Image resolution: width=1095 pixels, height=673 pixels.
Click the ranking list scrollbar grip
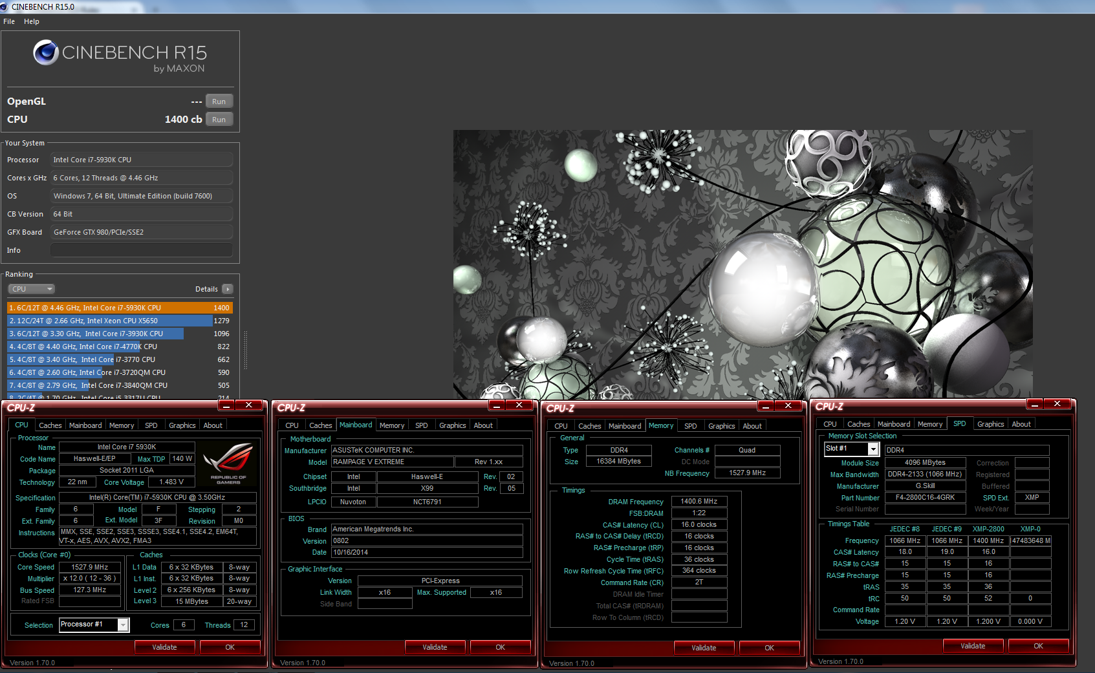pos(245,350)
